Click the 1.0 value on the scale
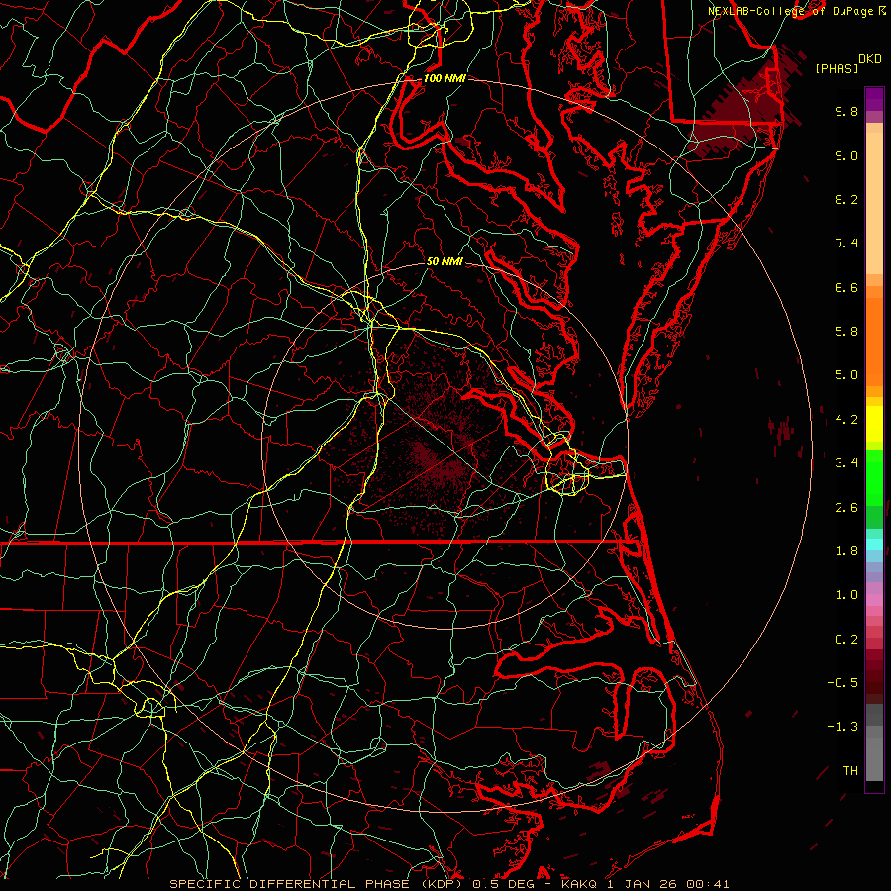Screen dimensions: 891x891 click(846, 595)
